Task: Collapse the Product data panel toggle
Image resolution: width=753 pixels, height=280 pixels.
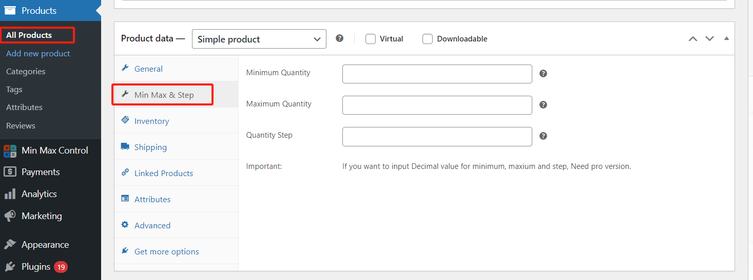Action: 726,38
